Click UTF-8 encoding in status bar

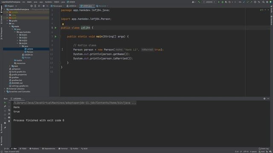246,152
